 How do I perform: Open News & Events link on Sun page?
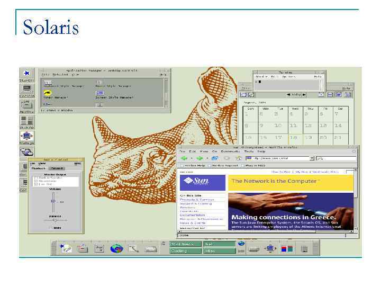coord(193,223)
